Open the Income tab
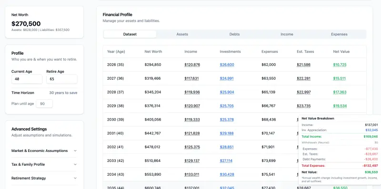 (287, 34)
